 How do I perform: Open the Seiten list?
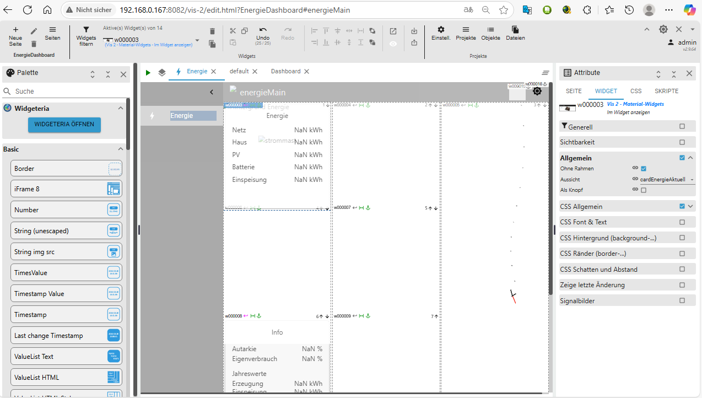point(52,34)
